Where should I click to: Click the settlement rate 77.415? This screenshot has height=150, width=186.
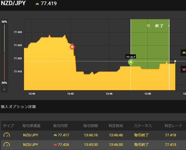(x=170, y=145)
